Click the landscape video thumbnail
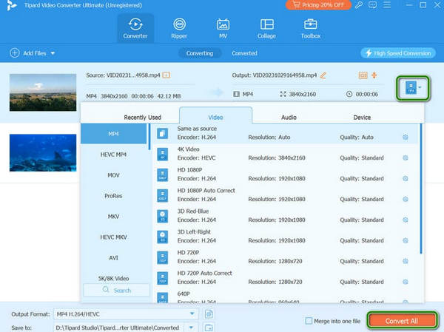444x332 pixels. [43, 92]
